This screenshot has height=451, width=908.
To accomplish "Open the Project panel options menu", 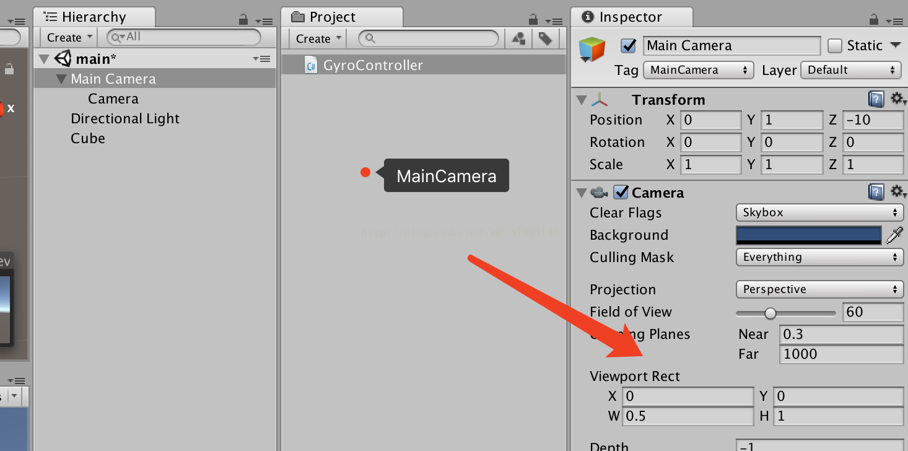I will 552,20.
